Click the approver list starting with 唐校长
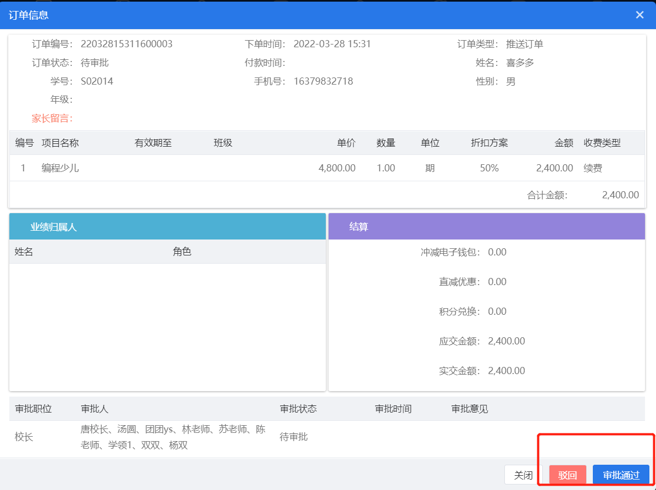Viewport: 656px width, 490px height. pyautogui.click(x=173, y=437)
